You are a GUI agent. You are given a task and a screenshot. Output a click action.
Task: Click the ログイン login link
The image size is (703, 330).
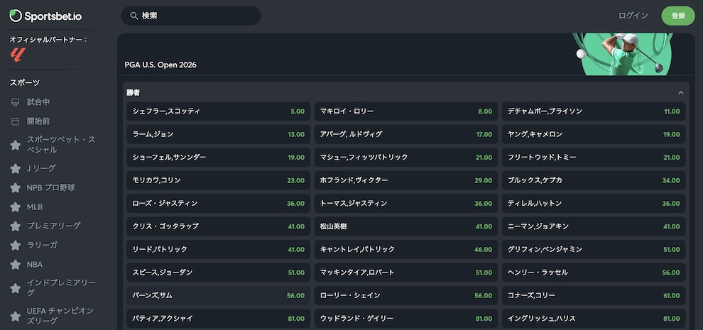(633, 16)
